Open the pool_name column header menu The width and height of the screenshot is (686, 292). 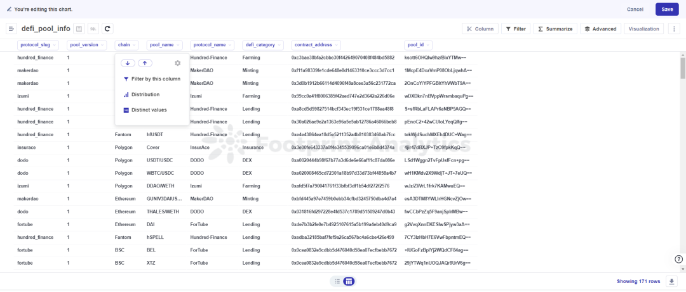(x=164, y=44)
